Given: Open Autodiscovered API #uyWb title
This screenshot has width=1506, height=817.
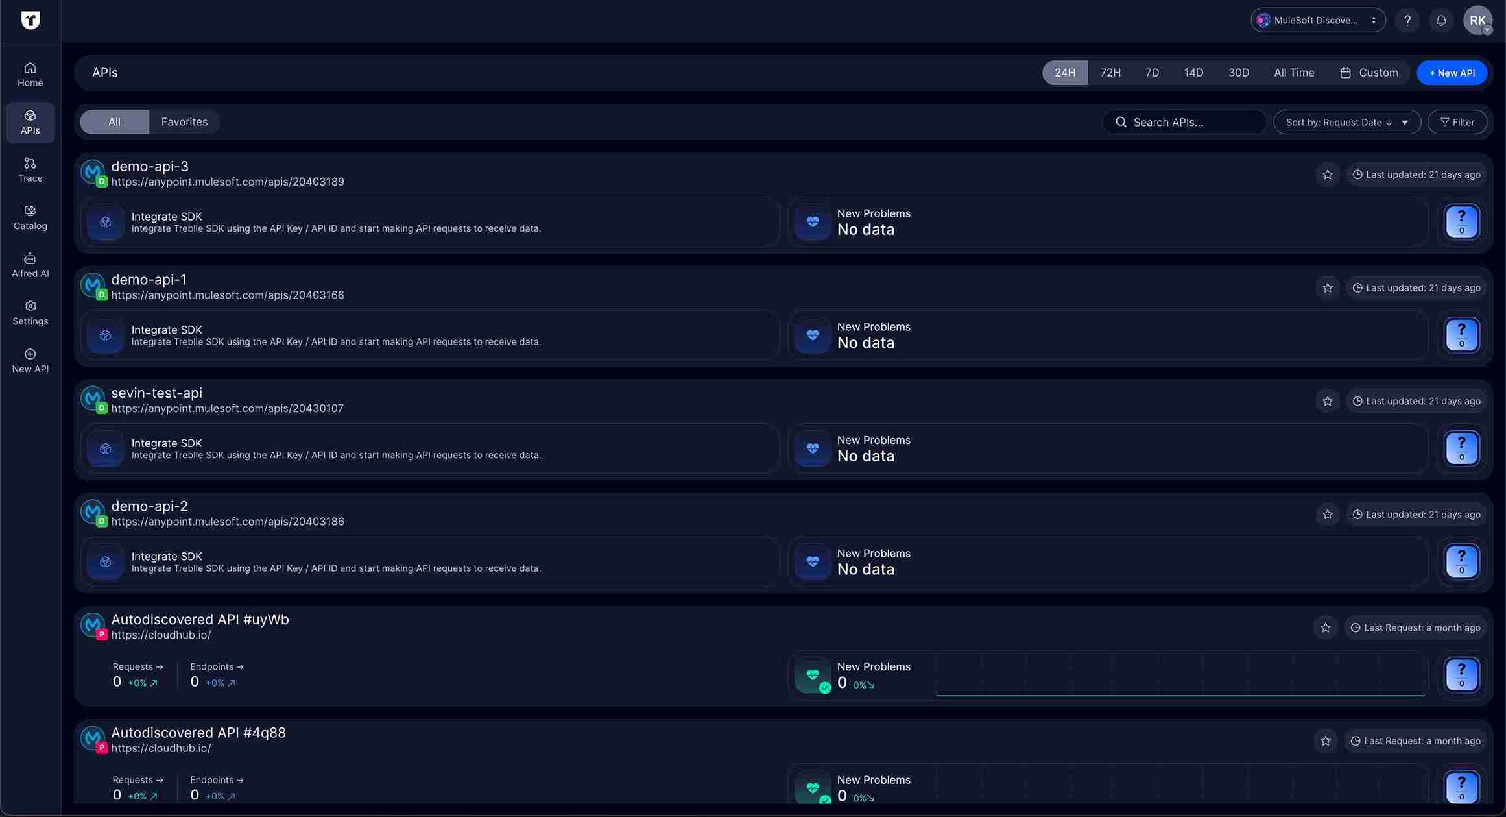Looking at the screenshot, I should pyautogui.click(x=200, y=619).
